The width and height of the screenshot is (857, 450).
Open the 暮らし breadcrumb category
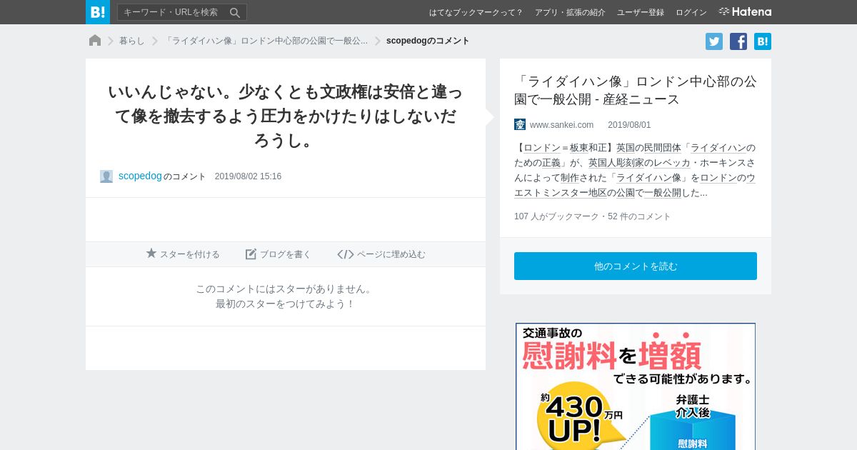(x=132, y=41)
